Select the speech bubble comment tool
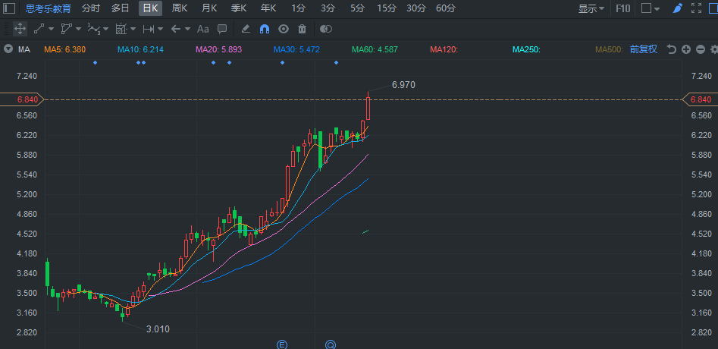 click(222, 29)
